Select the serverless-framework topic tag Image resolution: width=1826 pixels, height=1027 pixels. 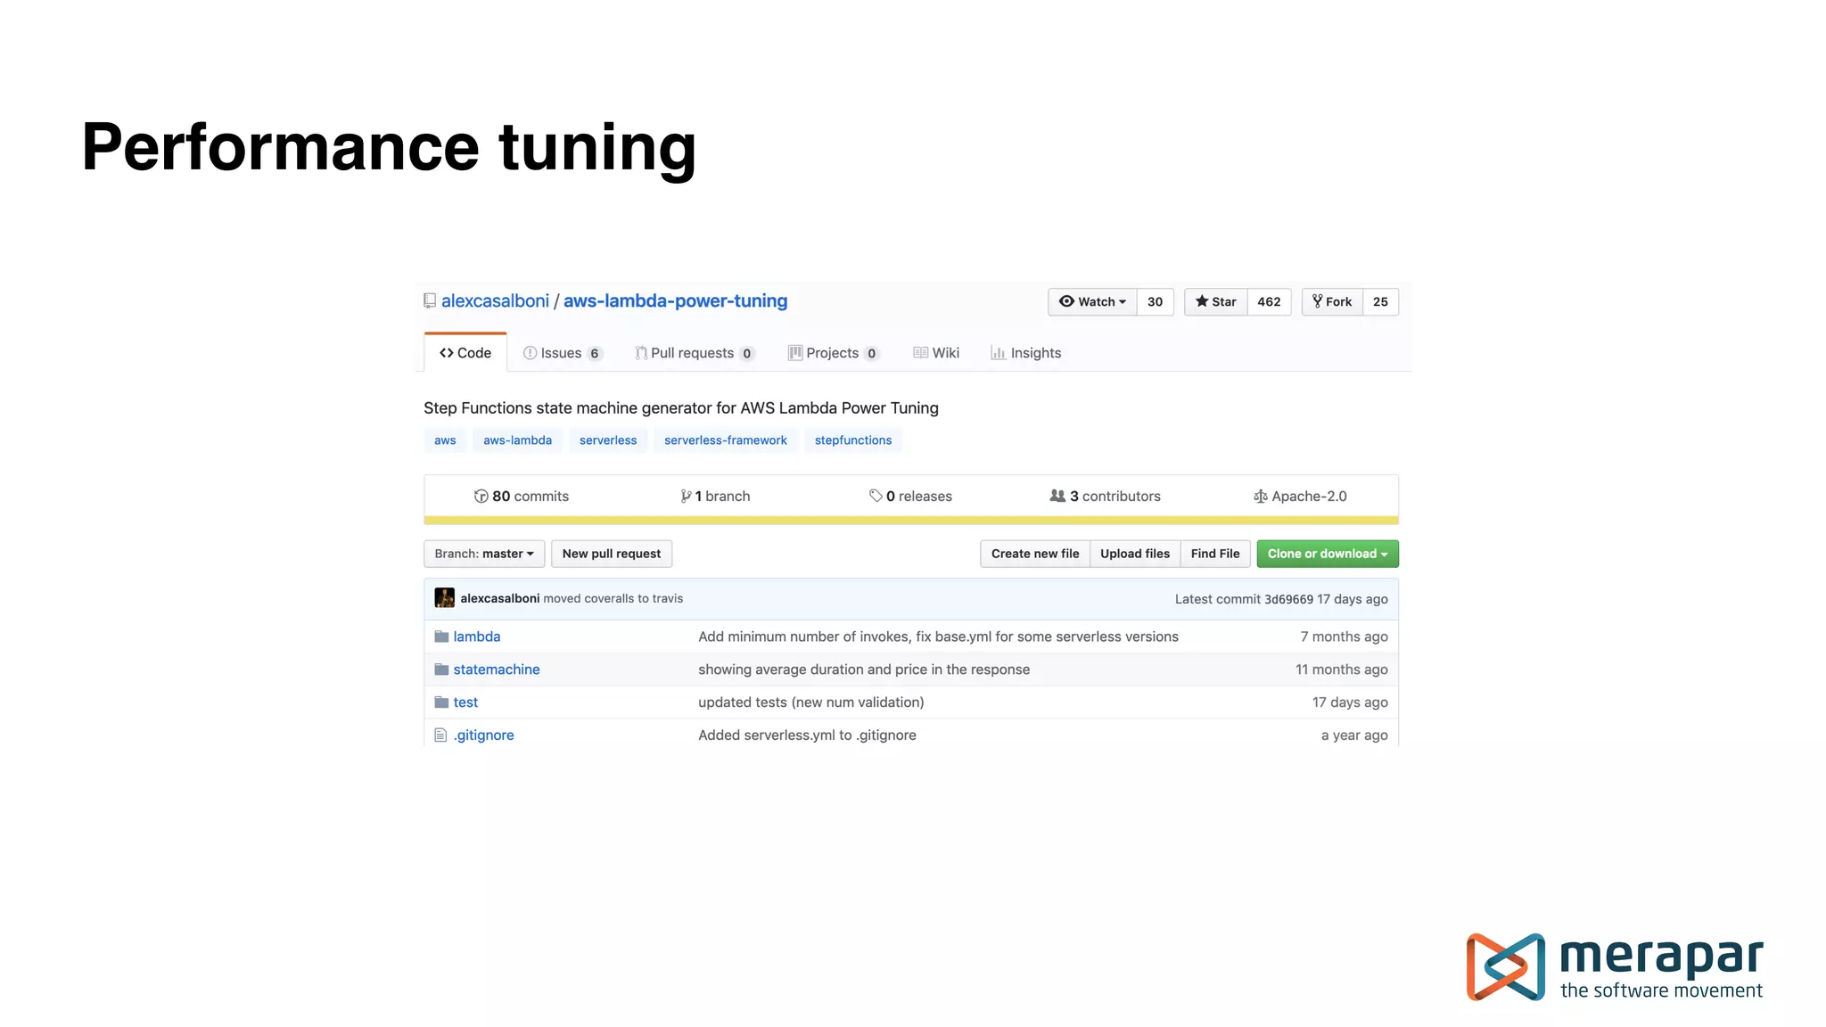pyautogui.click(x=725, y=440)
